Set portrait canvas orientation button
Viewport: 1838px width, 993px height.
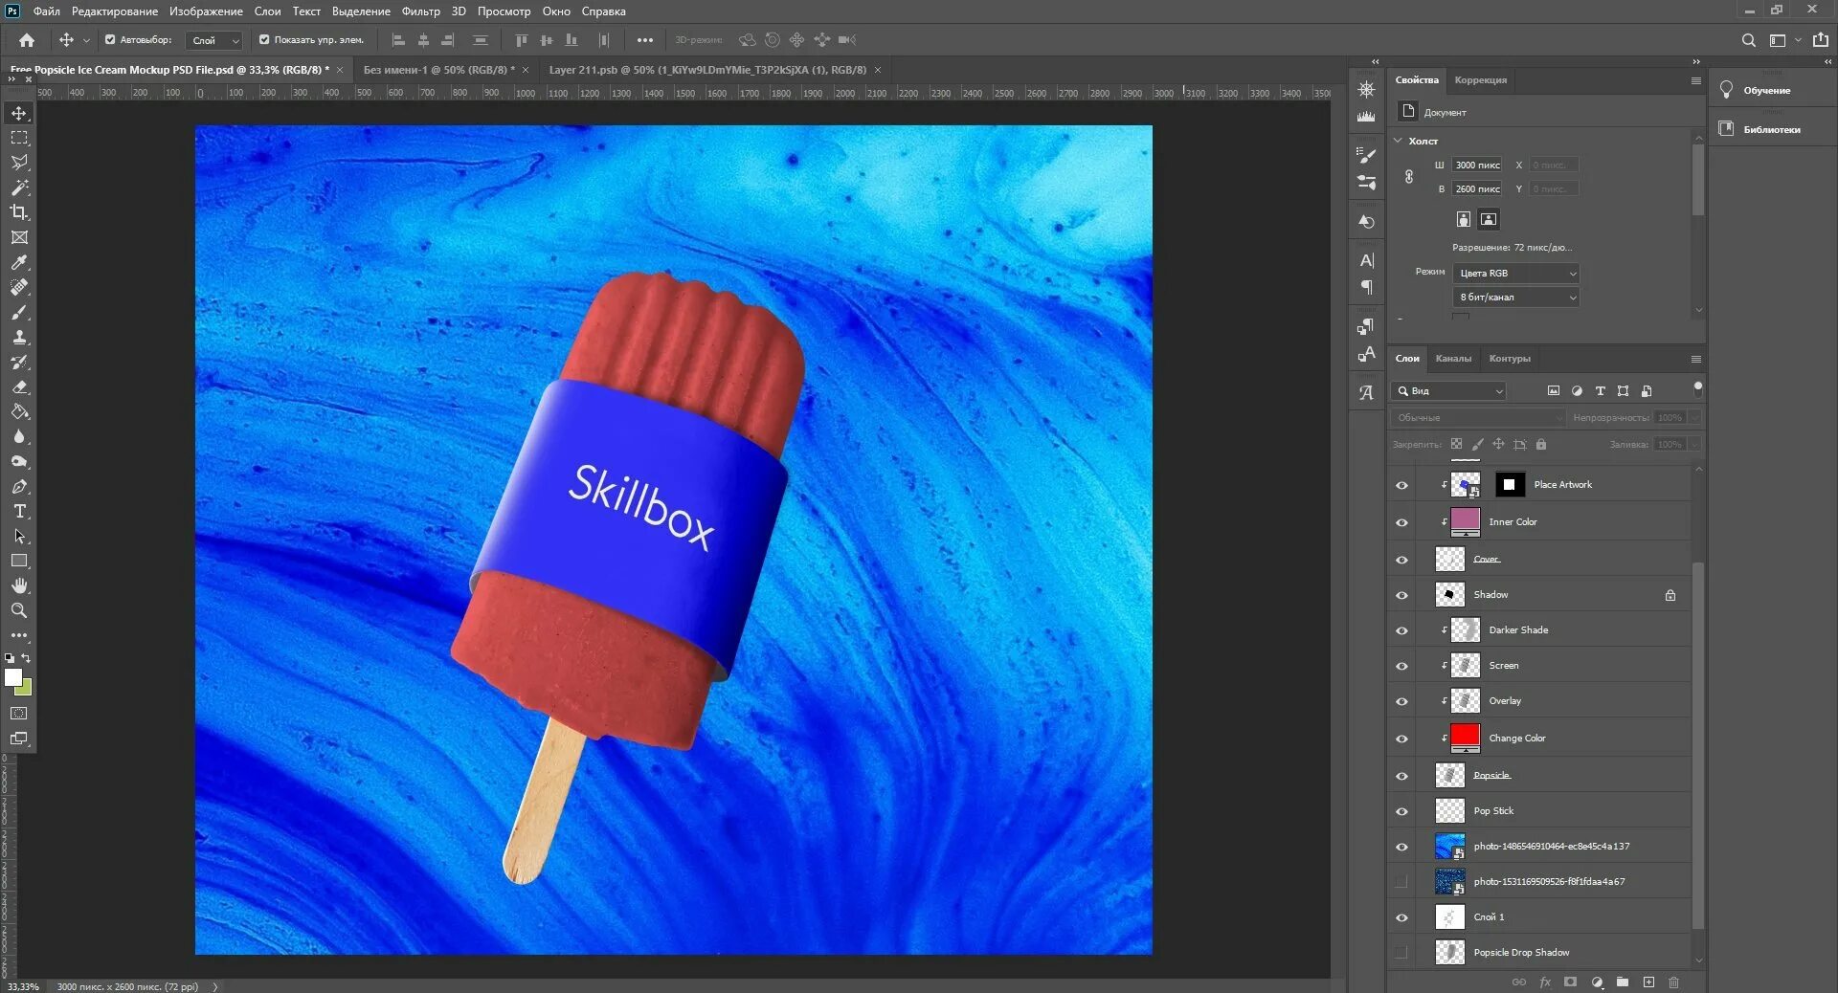click(x=1464, y=219)
